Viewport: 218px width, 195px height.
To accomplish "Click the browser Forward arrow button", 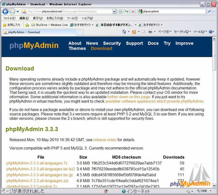I will 12,12.
